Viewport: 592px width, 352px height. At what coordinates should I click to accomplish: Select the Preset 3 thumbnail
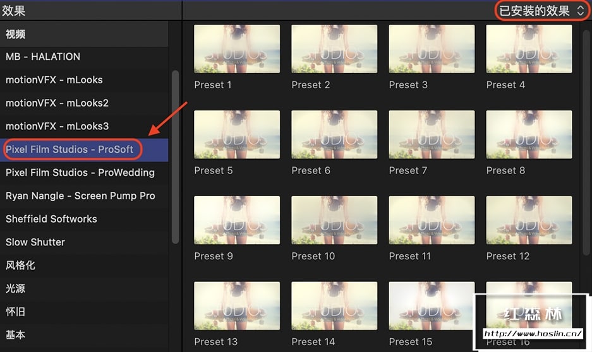pos(432,49)
